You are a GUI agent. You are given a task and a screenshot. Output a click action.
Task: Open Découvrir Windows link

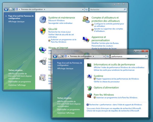pos(56,20)
